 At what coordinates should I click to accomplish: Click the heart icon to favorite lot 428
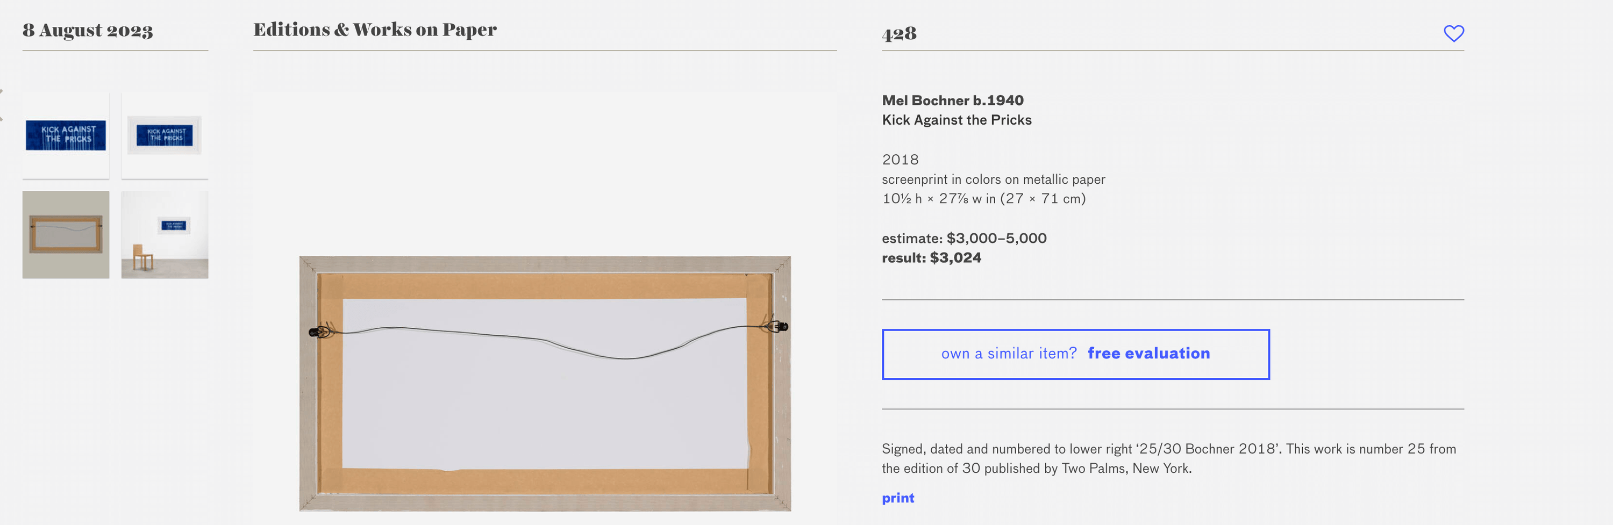(x=1453, y=33)
